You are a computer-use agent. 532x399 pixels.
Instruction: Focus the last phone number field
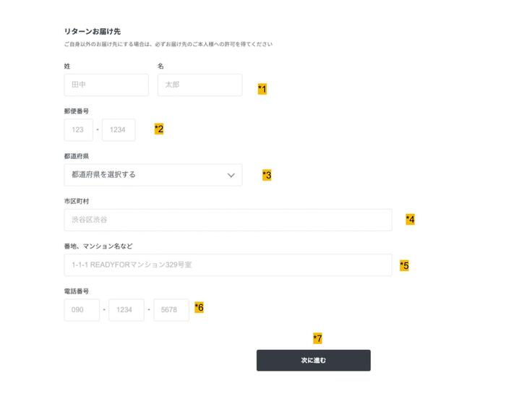tap(171, 310)
